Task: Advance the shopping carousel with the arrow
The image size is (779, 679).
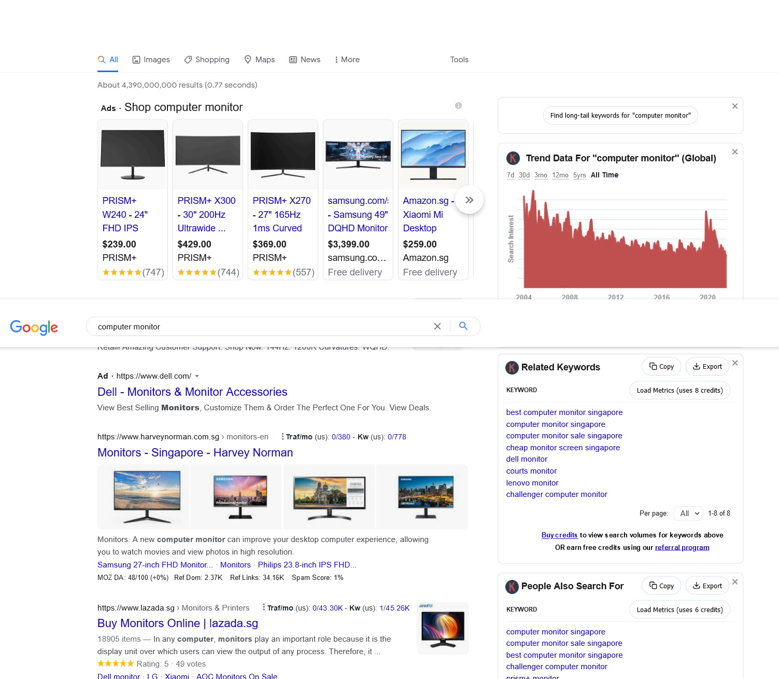Action: point(469,200)
